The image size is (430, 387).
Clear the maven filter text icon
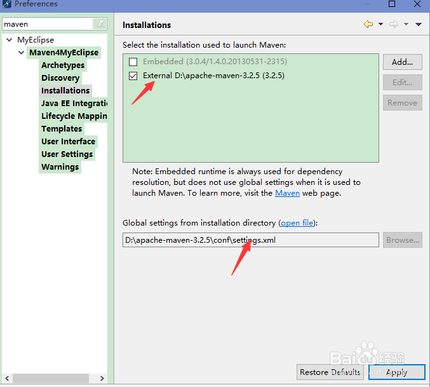tap(100, 24)
